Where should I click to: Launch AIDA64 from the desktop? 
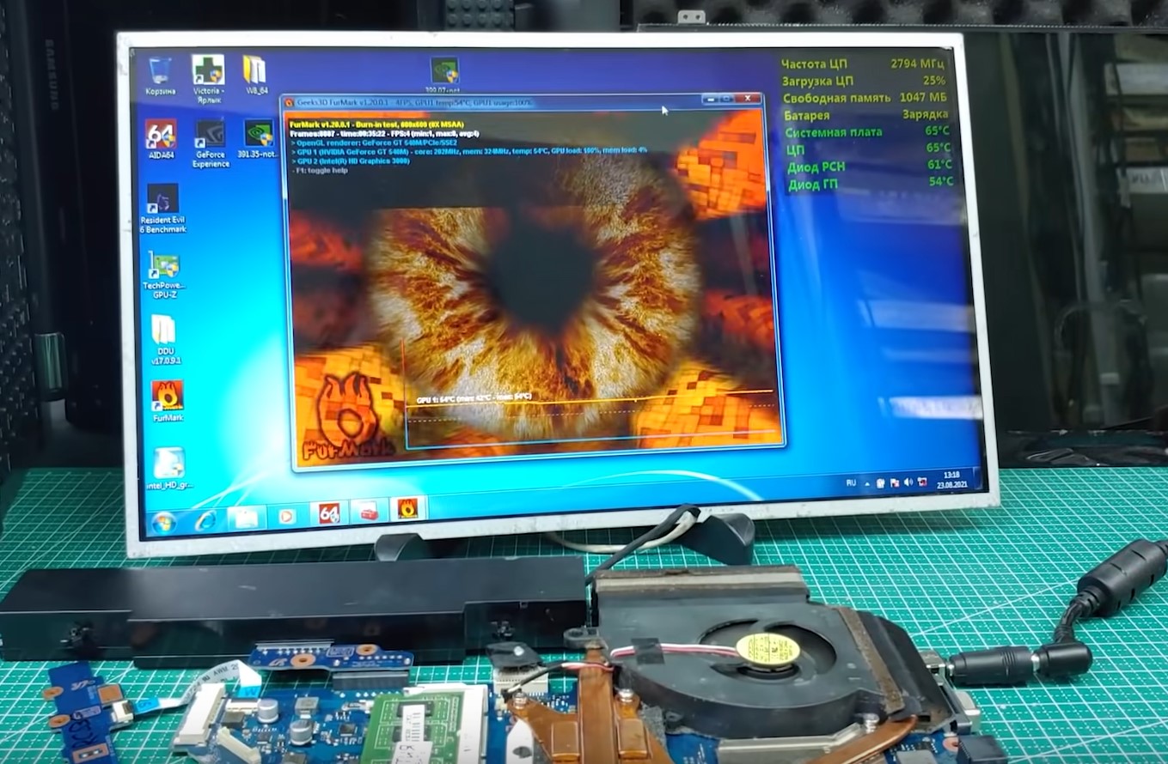[x=161, y=139]
